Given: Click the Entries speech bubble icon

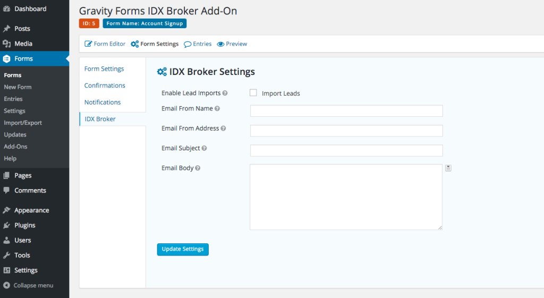Looking at the screenshot, I should [188, 45].
